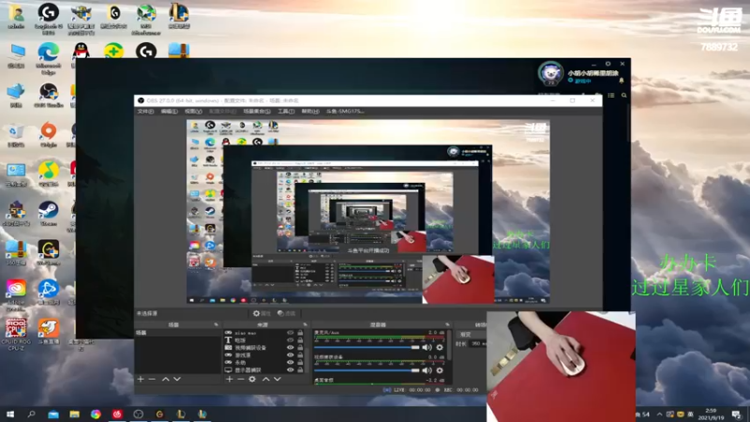750x422 pixels.
Task: Open the QQ Music desktop icon
Action: pos(49,174)
